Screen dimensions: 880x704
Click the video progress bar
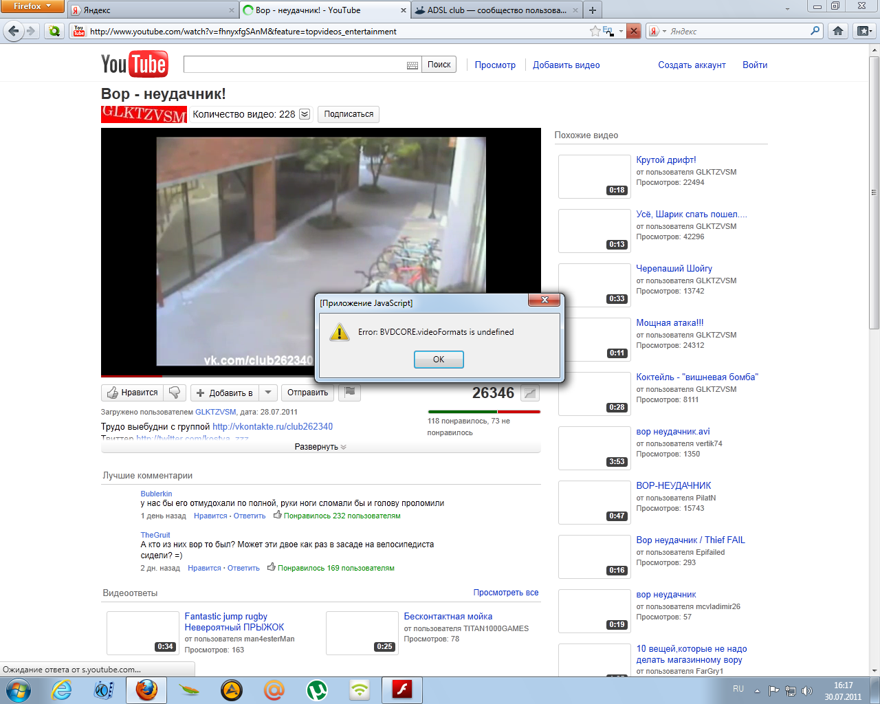coord(320,376)
